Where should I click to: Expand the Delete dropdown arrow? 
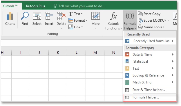[x=61, y=28]
